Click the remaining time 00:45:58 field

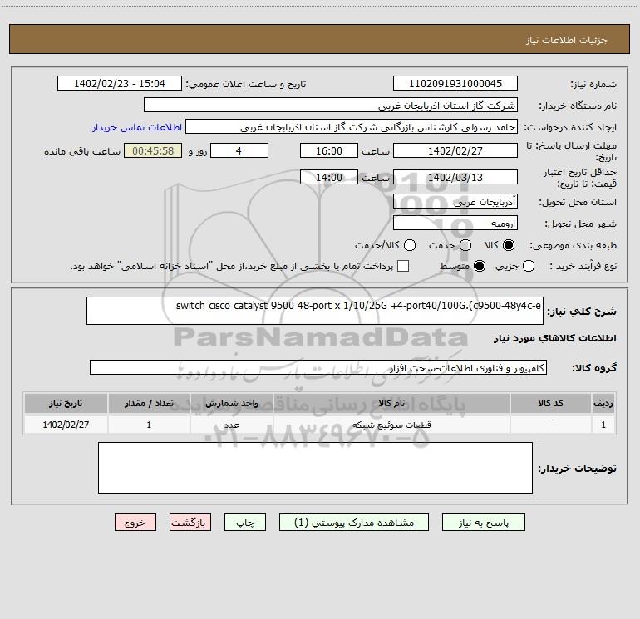(153, 151)
